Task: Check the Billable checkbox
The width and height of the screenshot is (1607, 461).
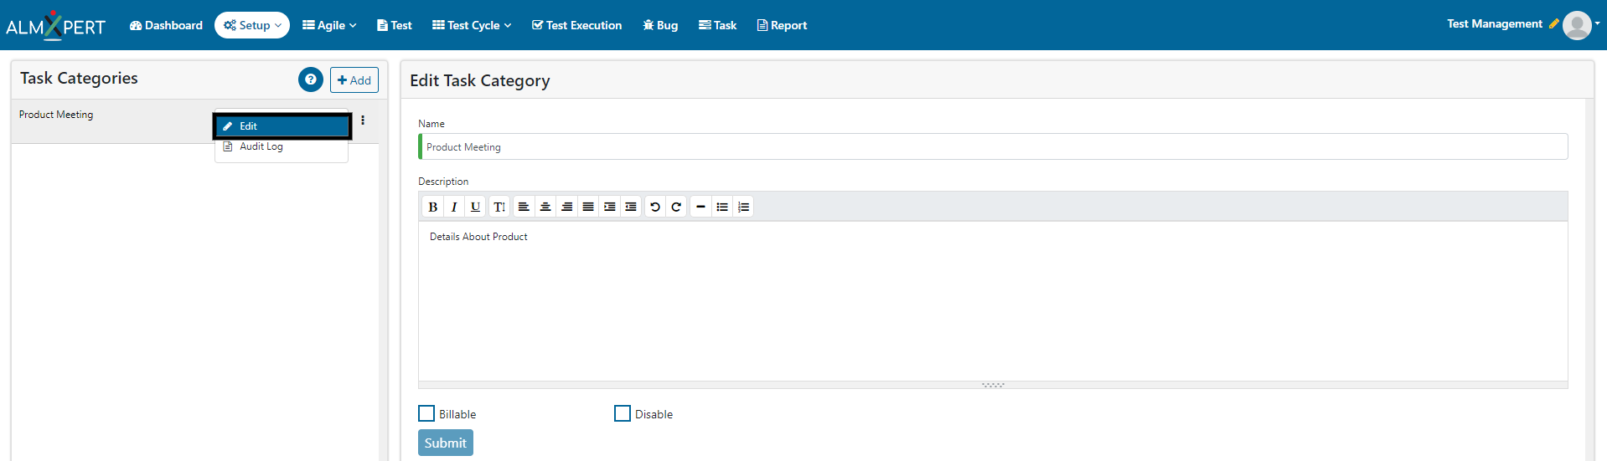Action: (426, 413)
